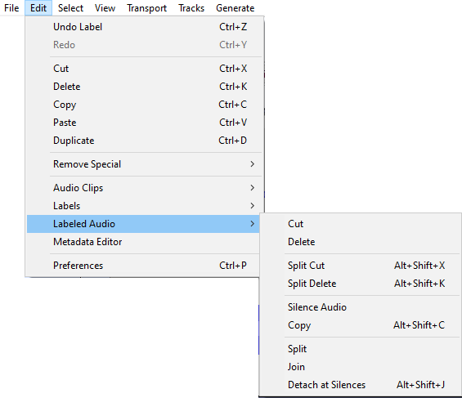Choose Delete in Labeled Audio submenu
The height and width of the screenshot is (398, 462).
click(x=361, y=242)
